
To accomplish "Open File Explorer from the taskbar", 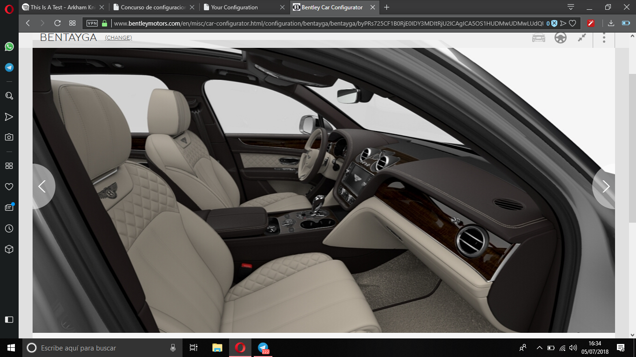I will pyautogui.click(x=217, y=348).
